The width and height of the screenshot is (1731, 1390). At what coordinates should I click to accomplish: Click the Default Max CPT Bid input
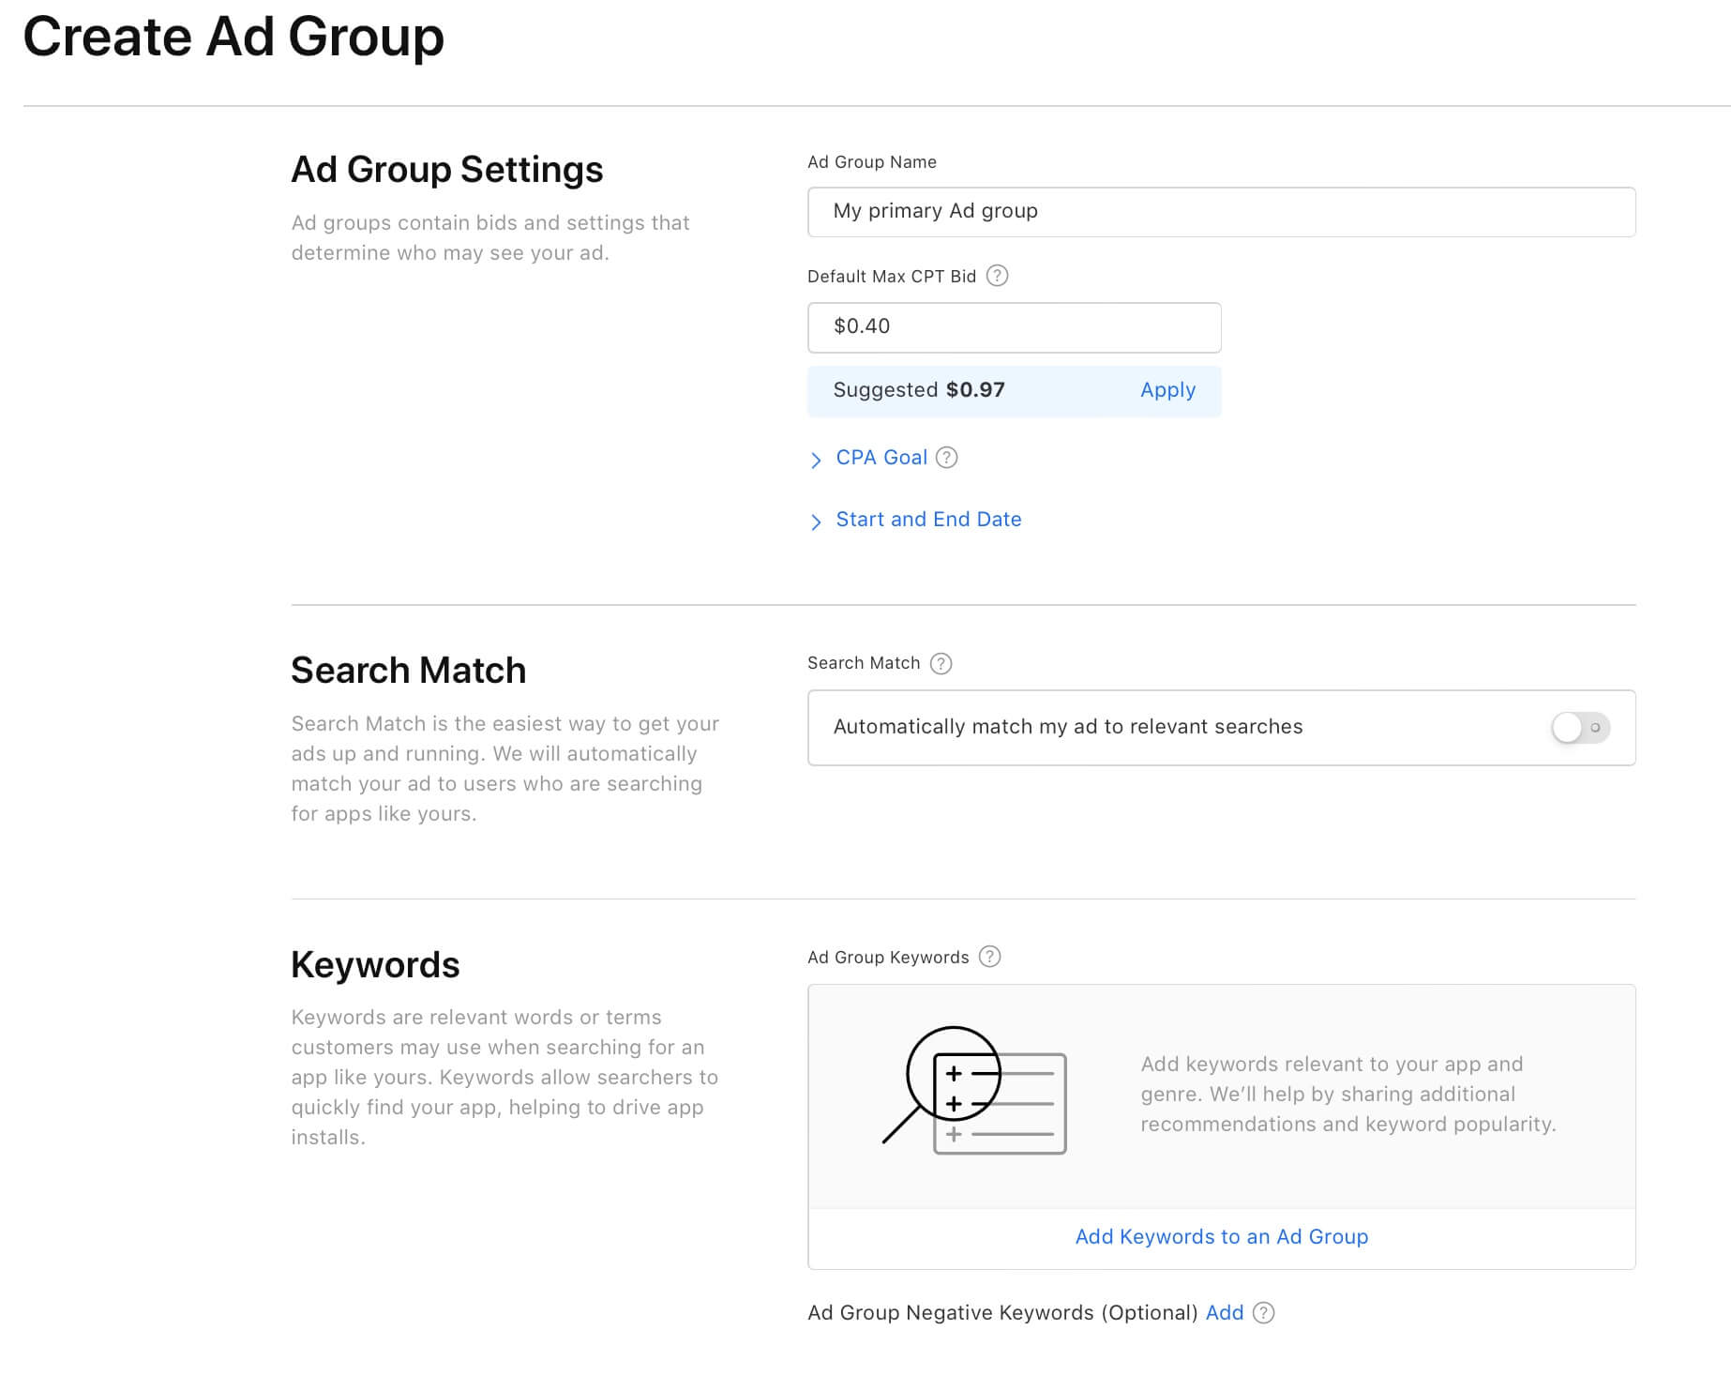[1014, 327]
